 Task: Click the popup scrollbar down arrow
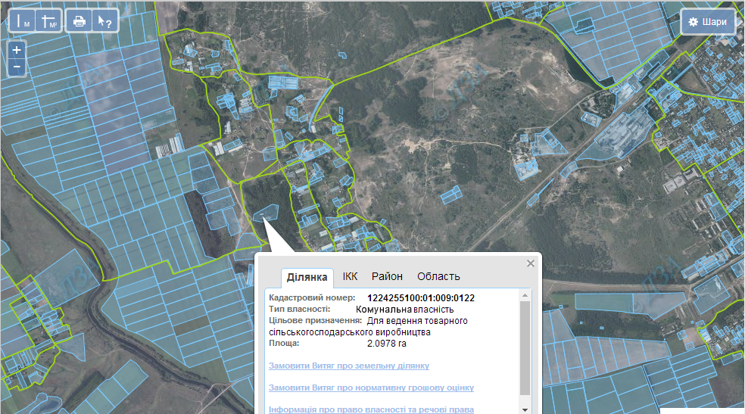[525, 409]
